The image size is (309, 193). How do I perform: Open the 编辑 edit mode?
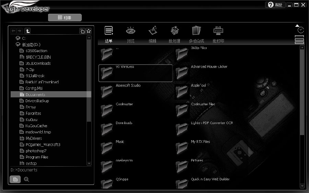coord(152,34)
